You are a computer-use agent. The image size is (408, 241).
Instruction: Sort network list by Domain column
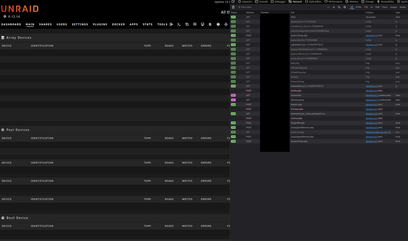click(x=275, y=13)
